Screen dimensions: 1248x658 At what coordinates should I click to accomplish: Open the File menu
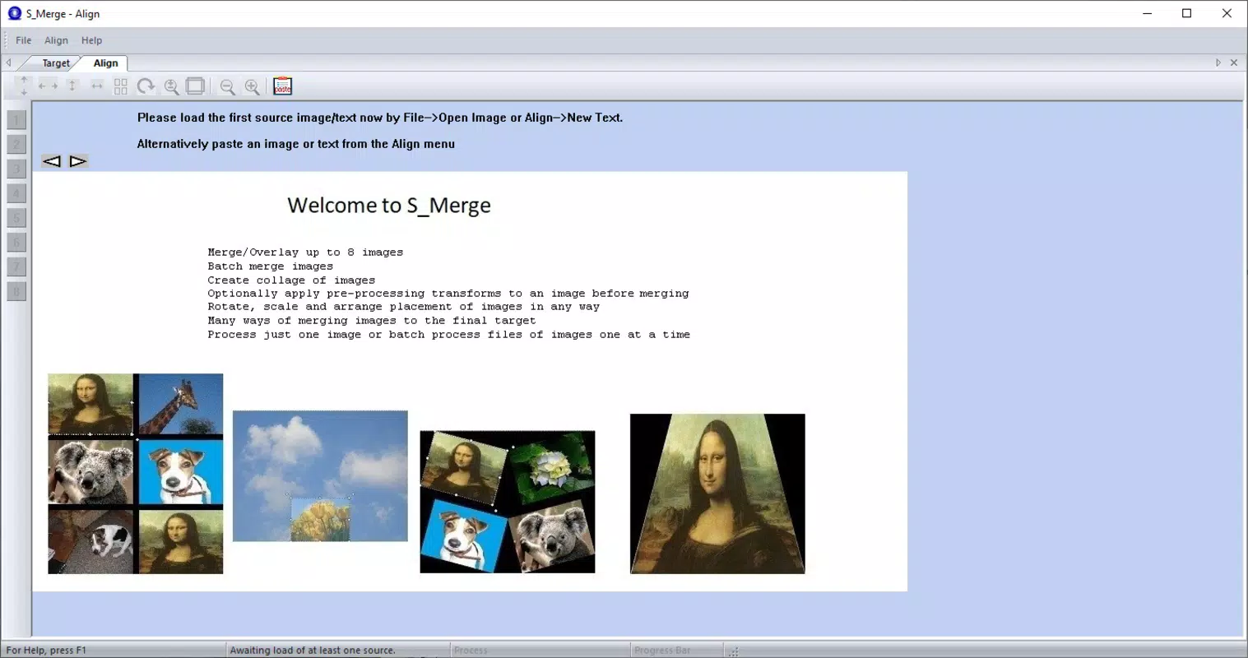coord(24,40)
